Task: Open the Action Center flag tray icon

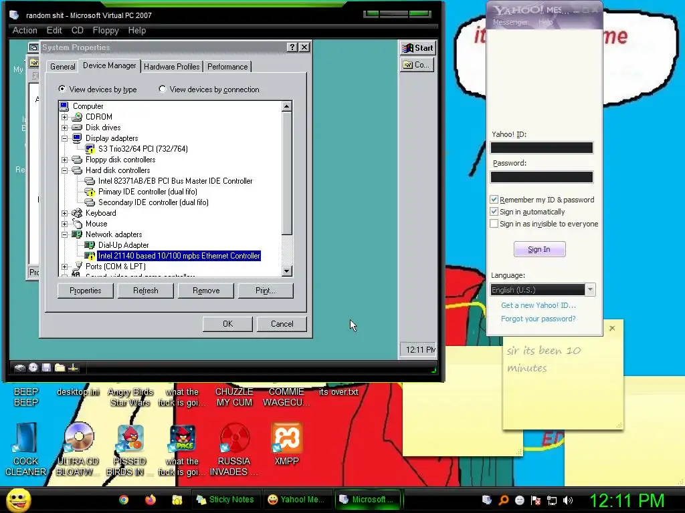Action: 536,500
